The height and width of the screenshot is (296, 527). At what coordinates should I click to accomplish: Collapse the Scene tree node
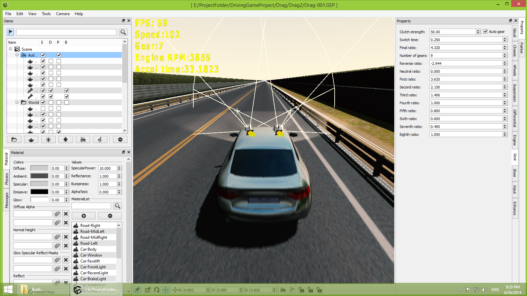[x=10, y=49]
